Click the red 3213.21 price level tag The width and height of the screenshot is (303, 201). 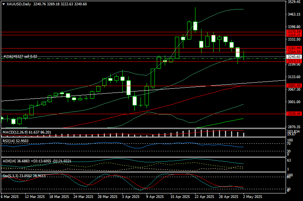[294, 61]
